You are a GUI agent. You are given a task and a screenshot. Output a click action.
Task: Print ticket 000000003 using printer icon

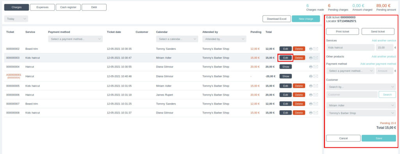coord(311,58)
